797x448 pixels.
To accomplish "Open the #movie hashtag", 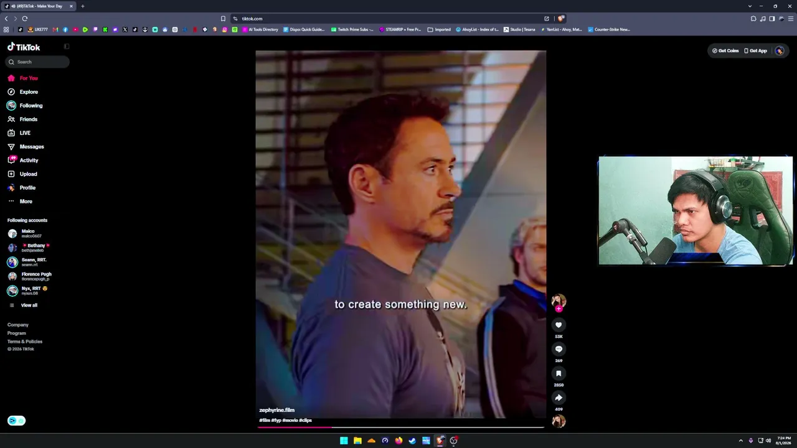I will pyautogui.click(x=290, y=421).
